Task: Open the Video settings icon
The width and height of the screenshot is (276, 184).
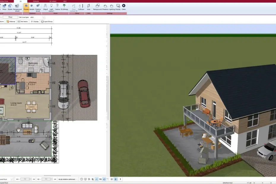Action: (x=123, y=7)
